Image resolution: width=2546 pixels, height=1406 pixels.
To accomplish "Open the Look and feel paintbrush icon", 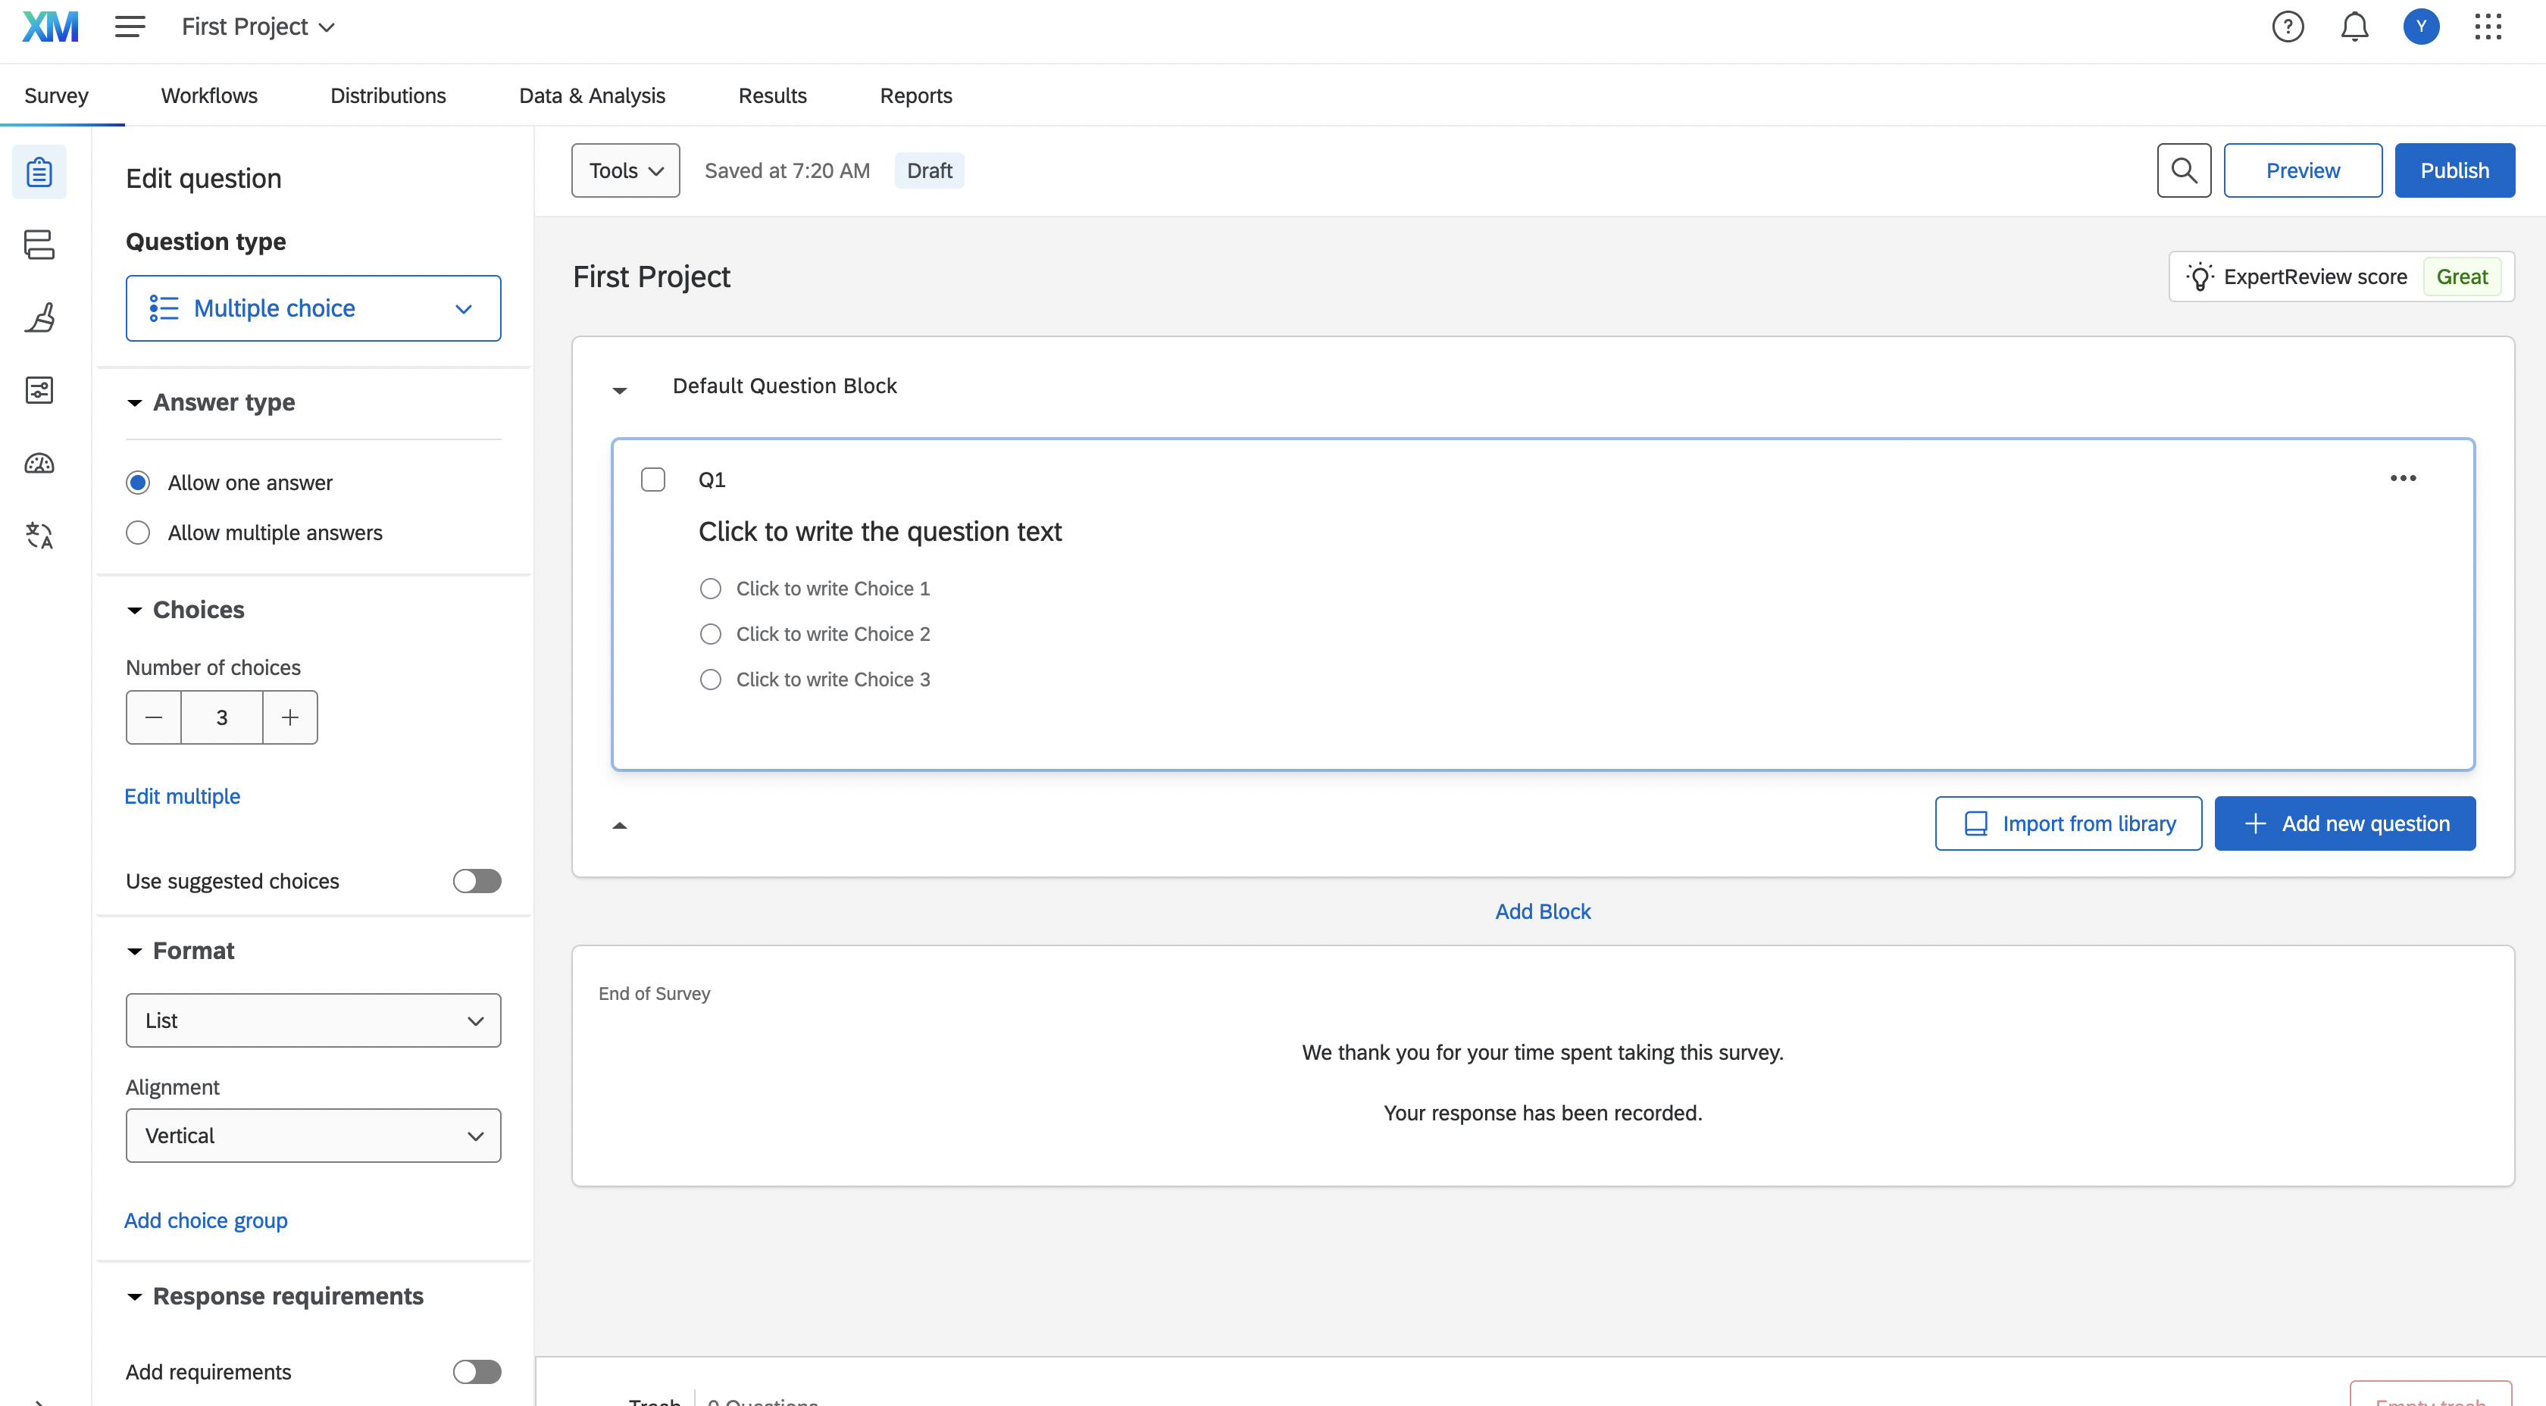I will 39,317.
